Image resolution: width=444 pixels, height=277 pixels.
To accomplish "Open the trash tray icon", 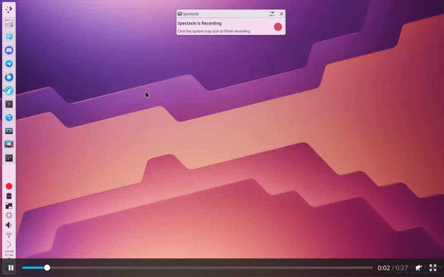I will click(9, 196).
